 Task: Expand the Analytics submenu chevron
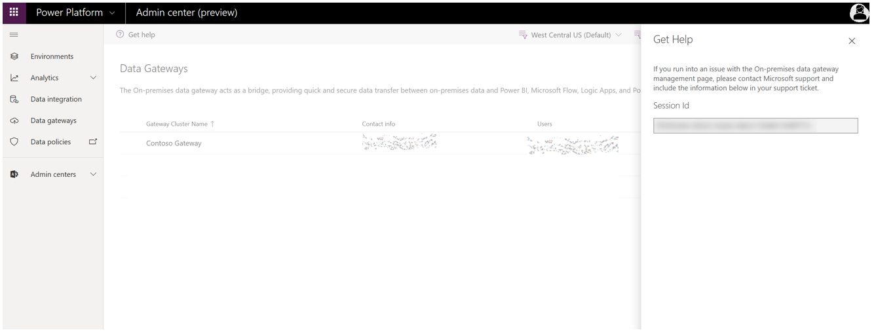click(x=93, y=78)
